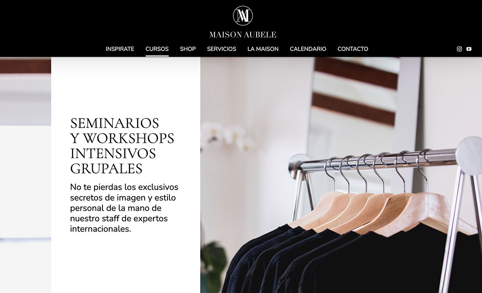
Task: Open the YouTube channel icon
Action: click(469, 49)
